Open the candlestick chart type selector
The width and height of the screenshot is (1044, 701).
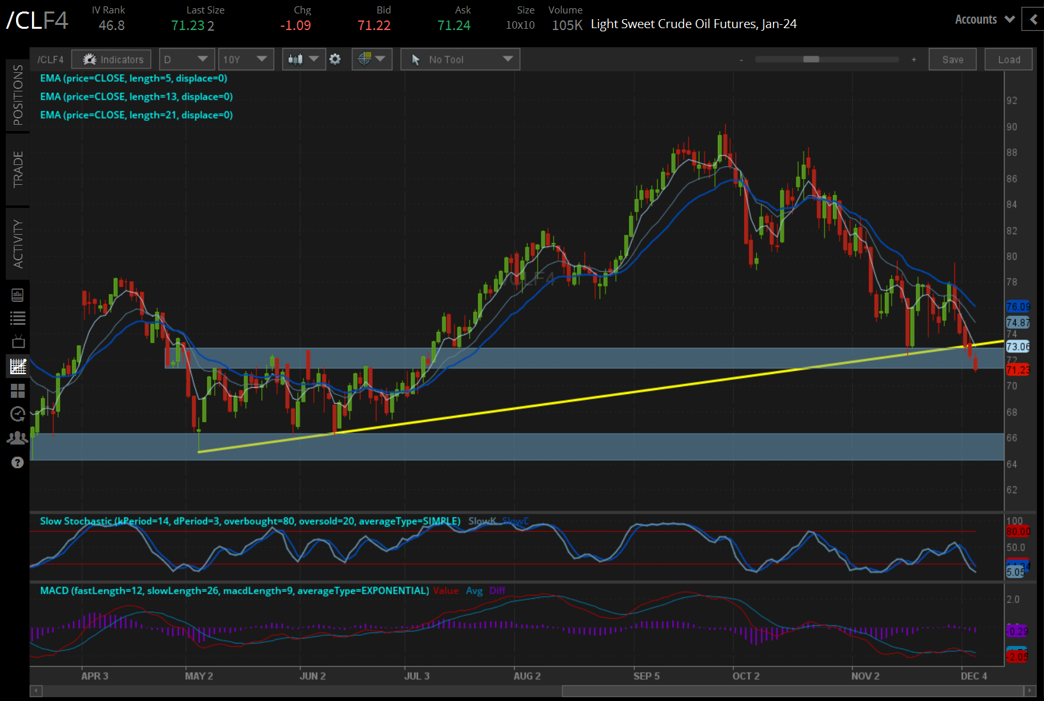303,59
